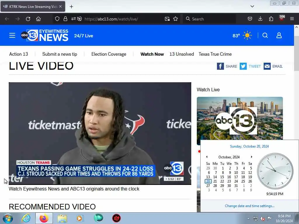The height and width of the screenshot is (224, 299).
Task: Select the KTRK News Live Streaming tab
Action: click(x=33, y=6)
